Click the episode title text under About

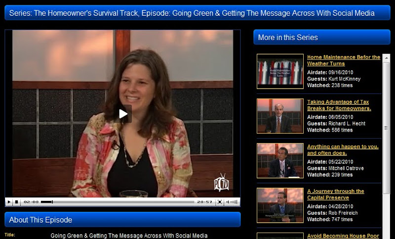(x=129, y=236)
